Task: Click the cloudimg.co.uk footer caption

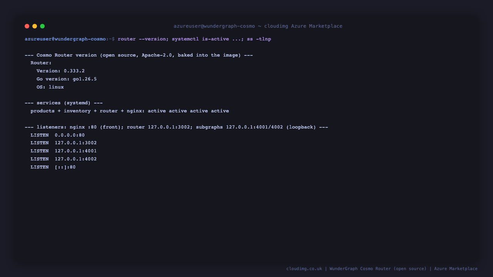Action: [382, 269]
